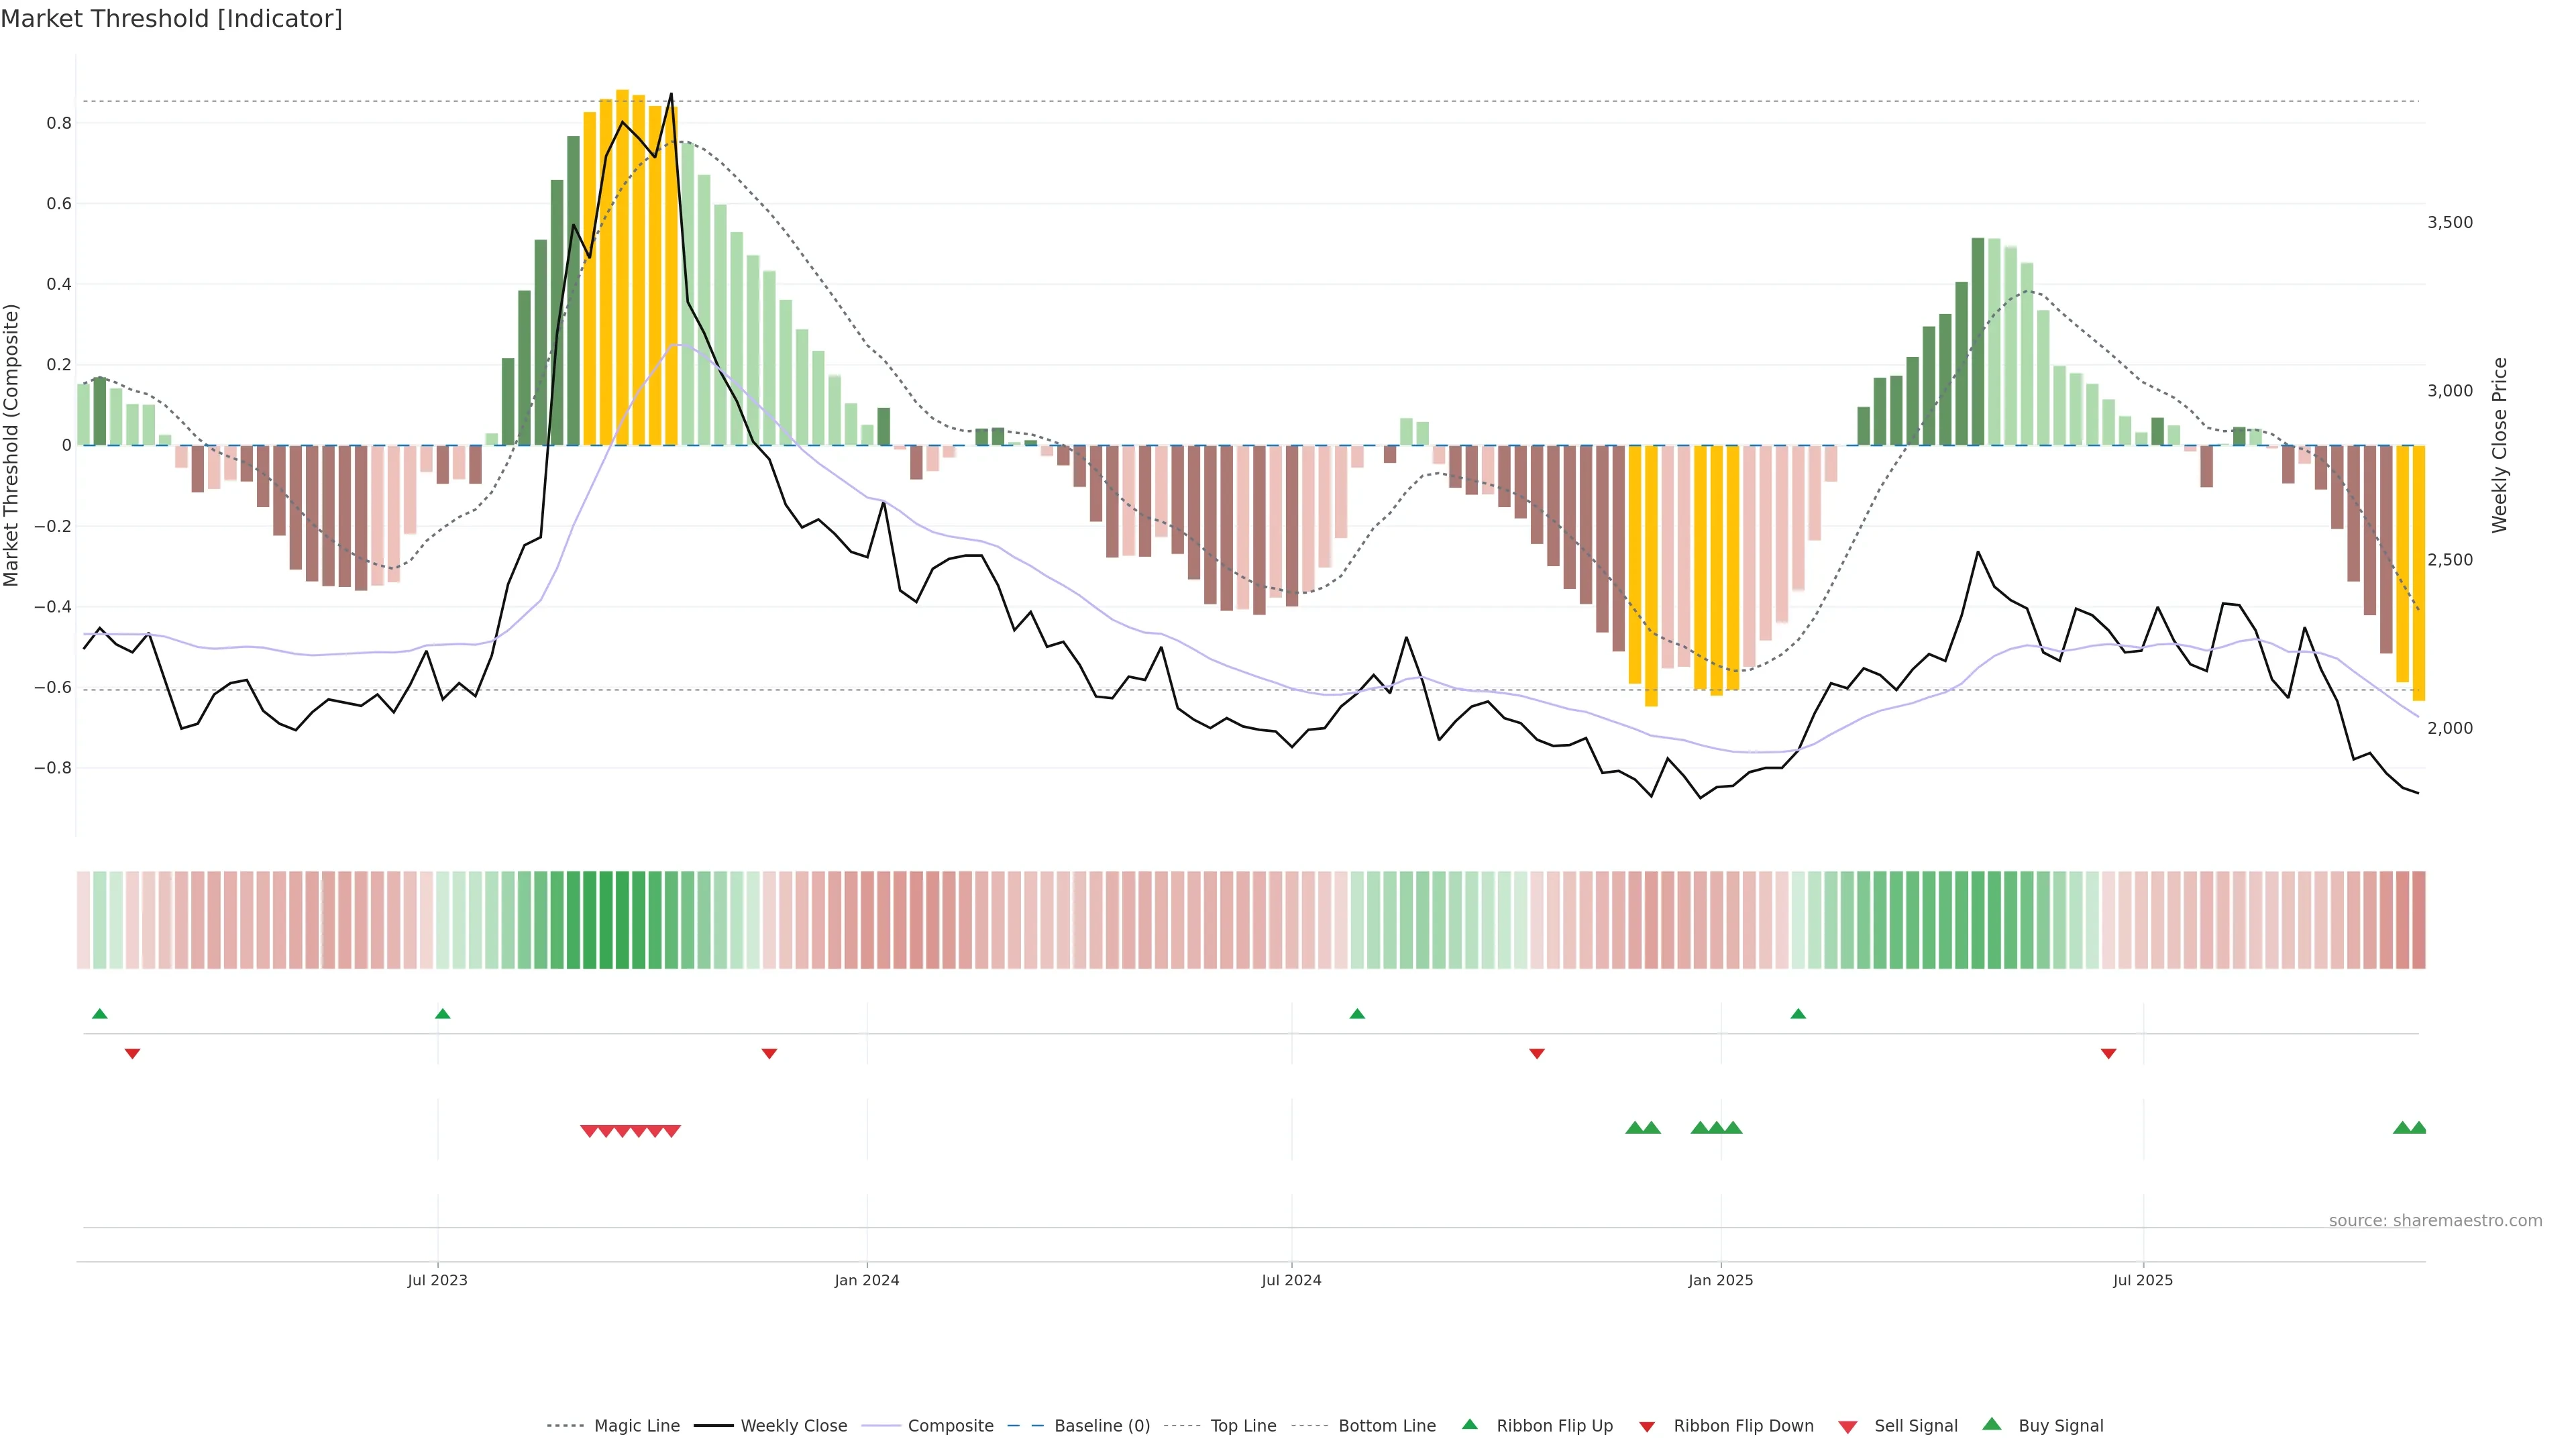Toggle Top Line legend entry

point(1243,1426)
